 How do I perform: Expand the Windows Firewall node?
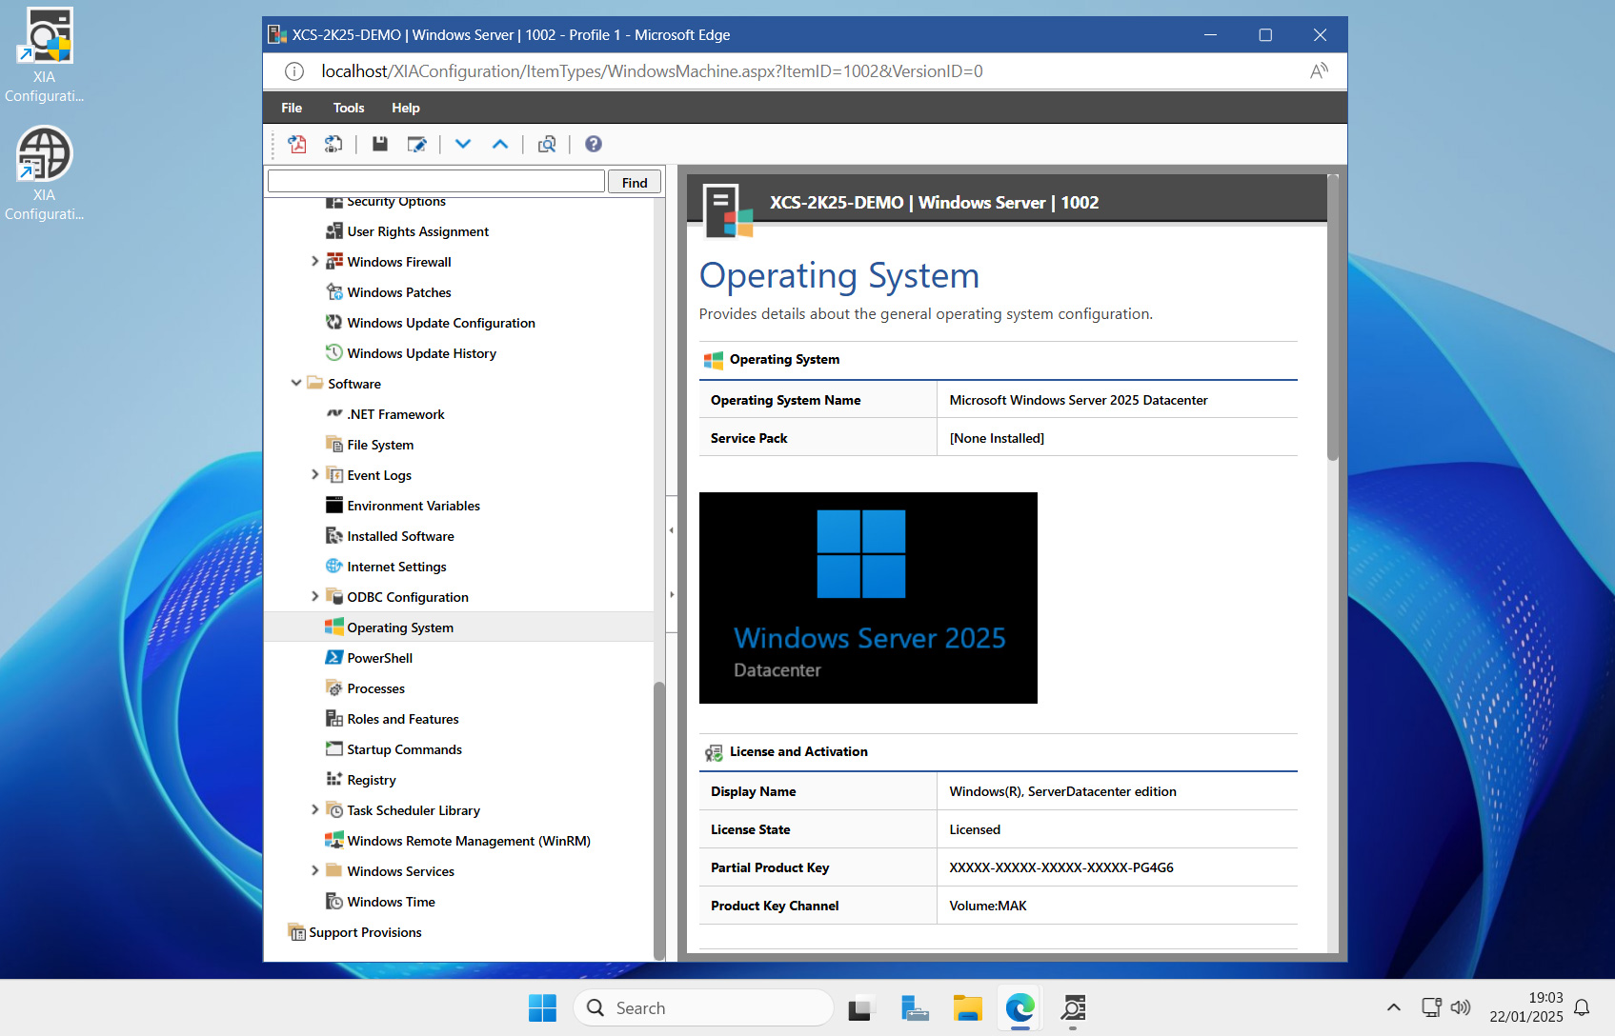click(x=314, y=261)
